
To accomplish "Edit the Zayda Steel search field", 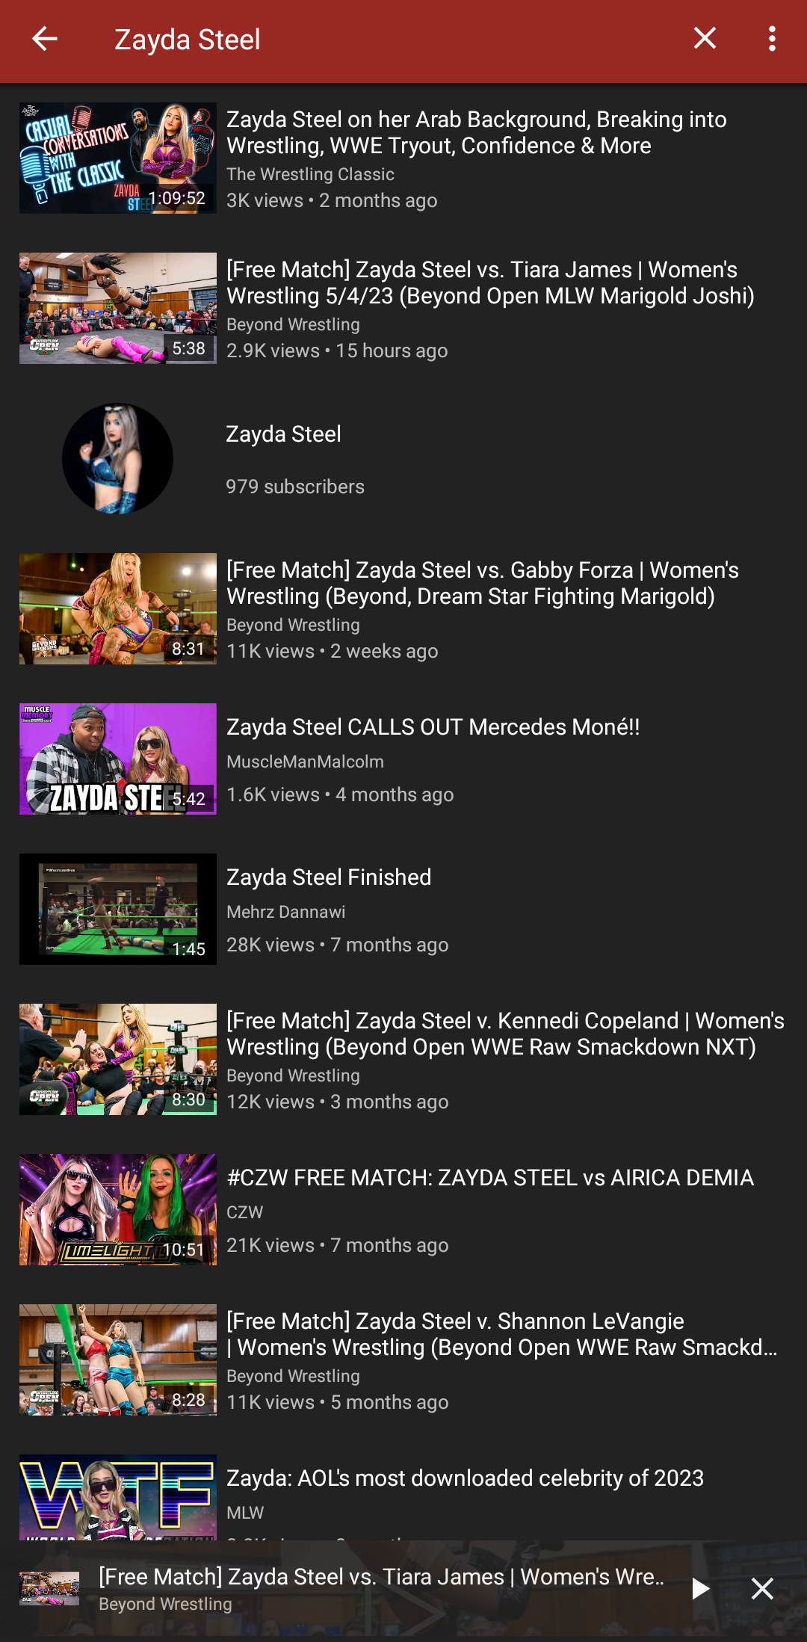I will pos(389,40).
